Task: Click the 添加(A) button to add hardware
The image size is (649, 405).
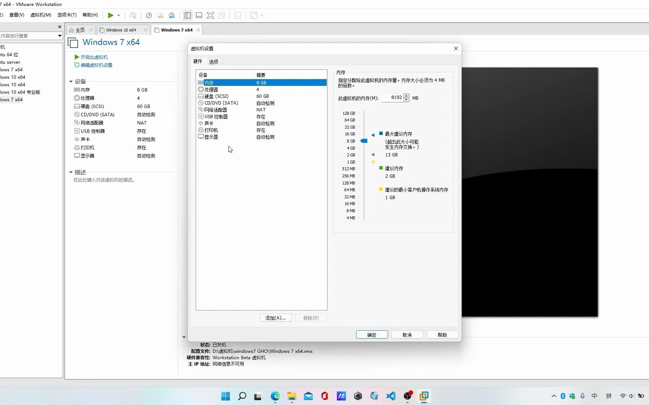Action: click(x=275, y=318)
